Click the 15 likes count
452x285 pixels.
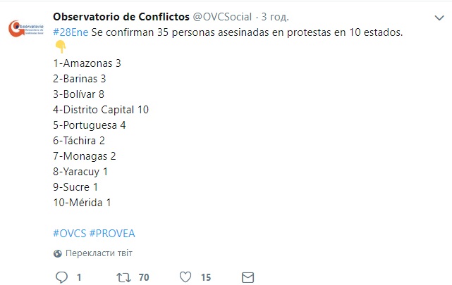(206, 277)
